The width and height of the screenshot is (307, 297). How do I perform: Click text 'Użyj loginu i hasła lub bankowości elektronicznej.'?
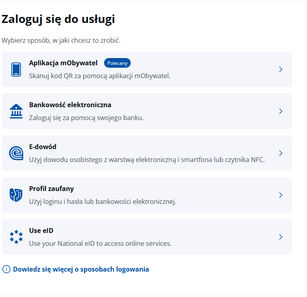[102, 201]
